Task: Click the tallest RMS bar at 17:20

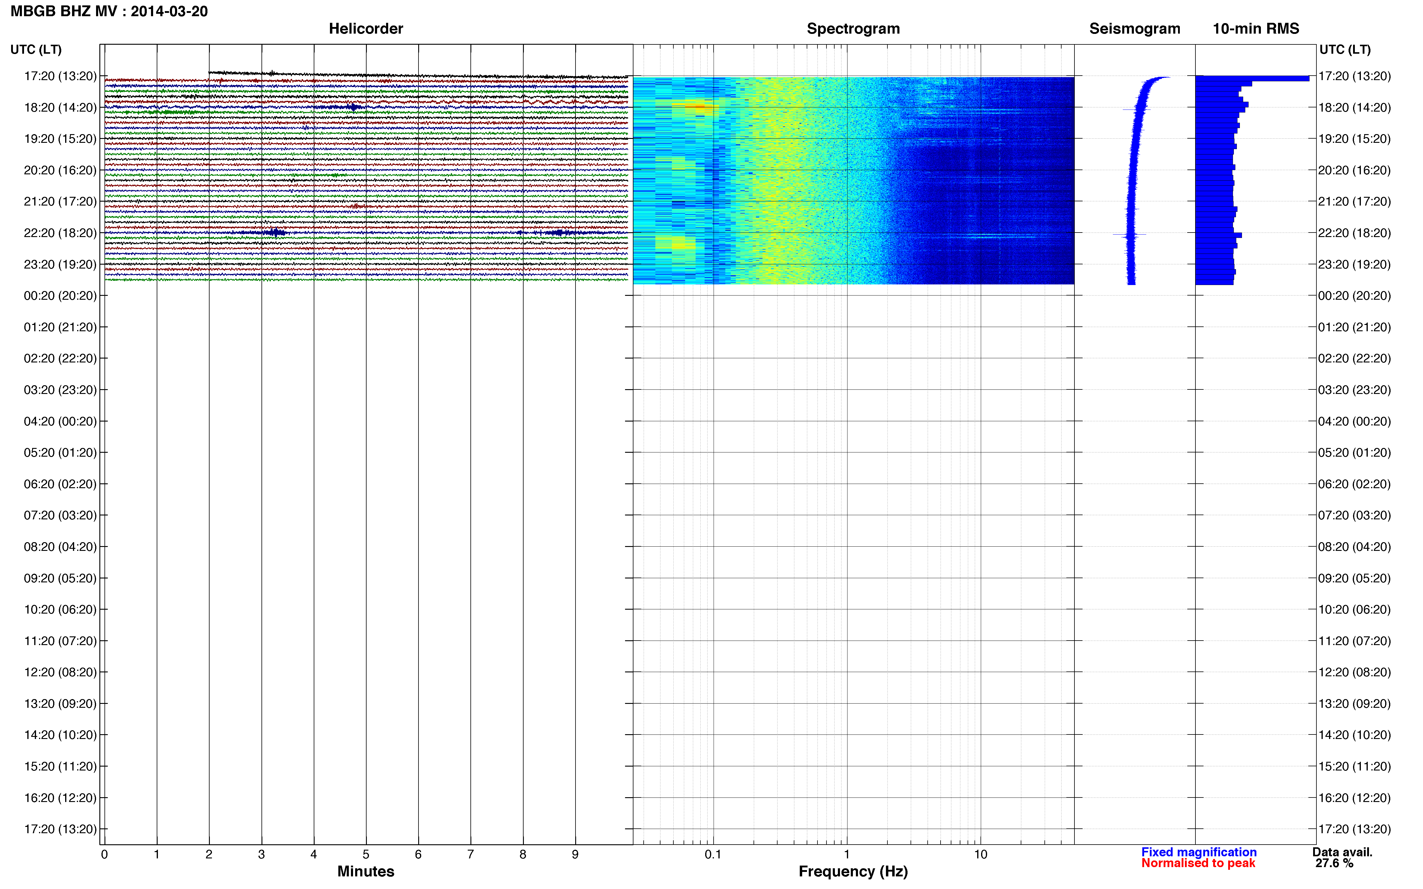Action: (1252, 78)
